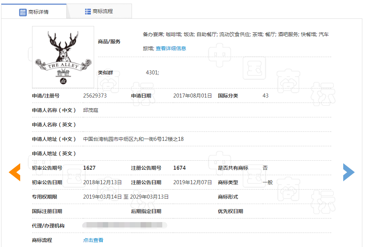Click the applicant address in 台湾桃园市
The height and width of the screenshot is (247, 380).
[133, 139]
